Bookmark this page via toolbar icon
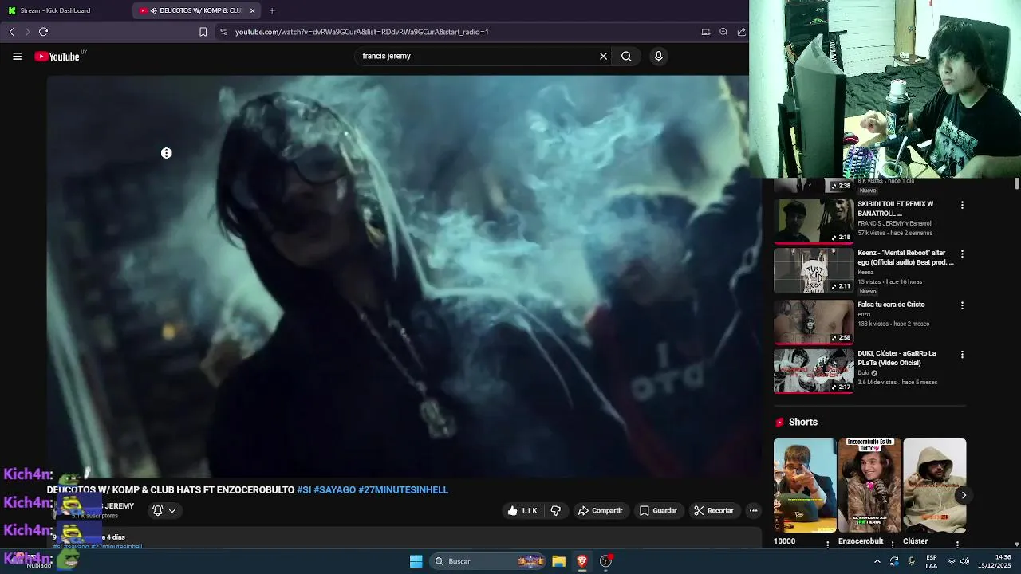The height and width of the screenshot is (574, 1021). tap(203, 32)
